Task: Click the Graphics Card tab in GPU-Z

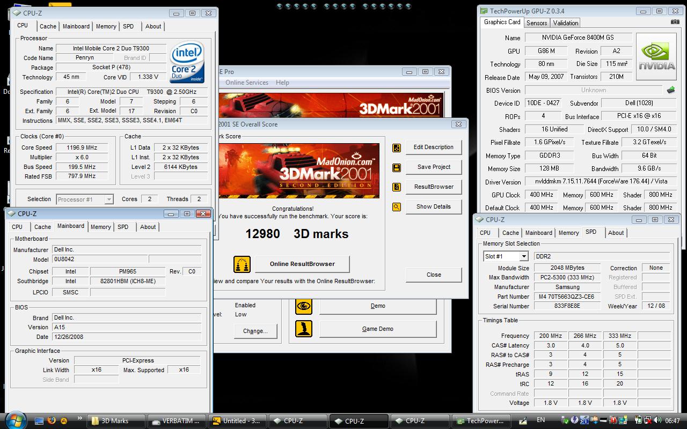Action: [502, 23]
